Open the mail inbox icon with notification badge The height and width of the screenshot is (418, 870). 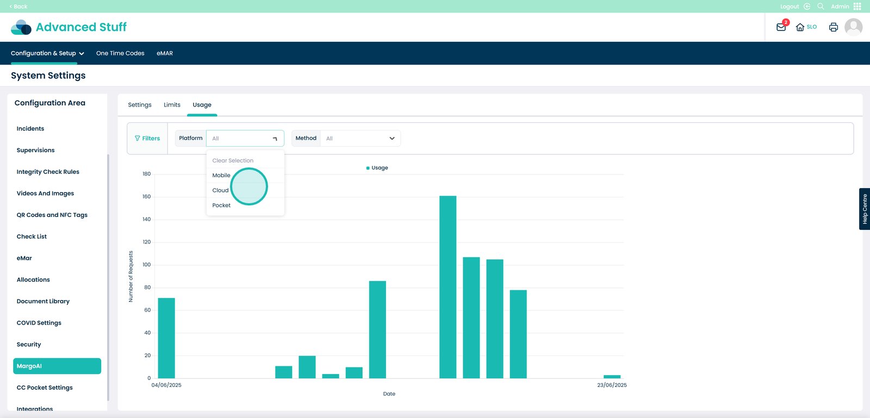point(781,27)
